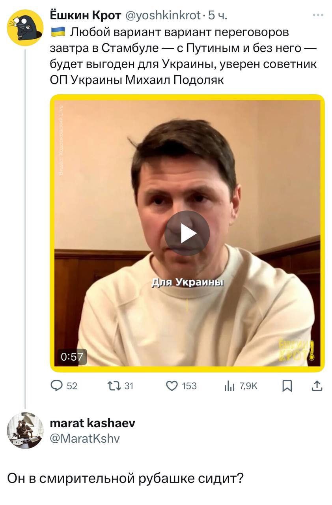Screen dimensions: 332x505
Task: Open the post text about Стамбул talks
Action: pyautogui.click(x=183, y=56)
